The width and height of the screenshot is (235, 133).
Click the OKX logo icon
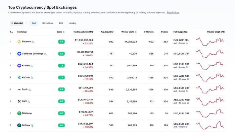pyautogui.click(x=19, y=101)
